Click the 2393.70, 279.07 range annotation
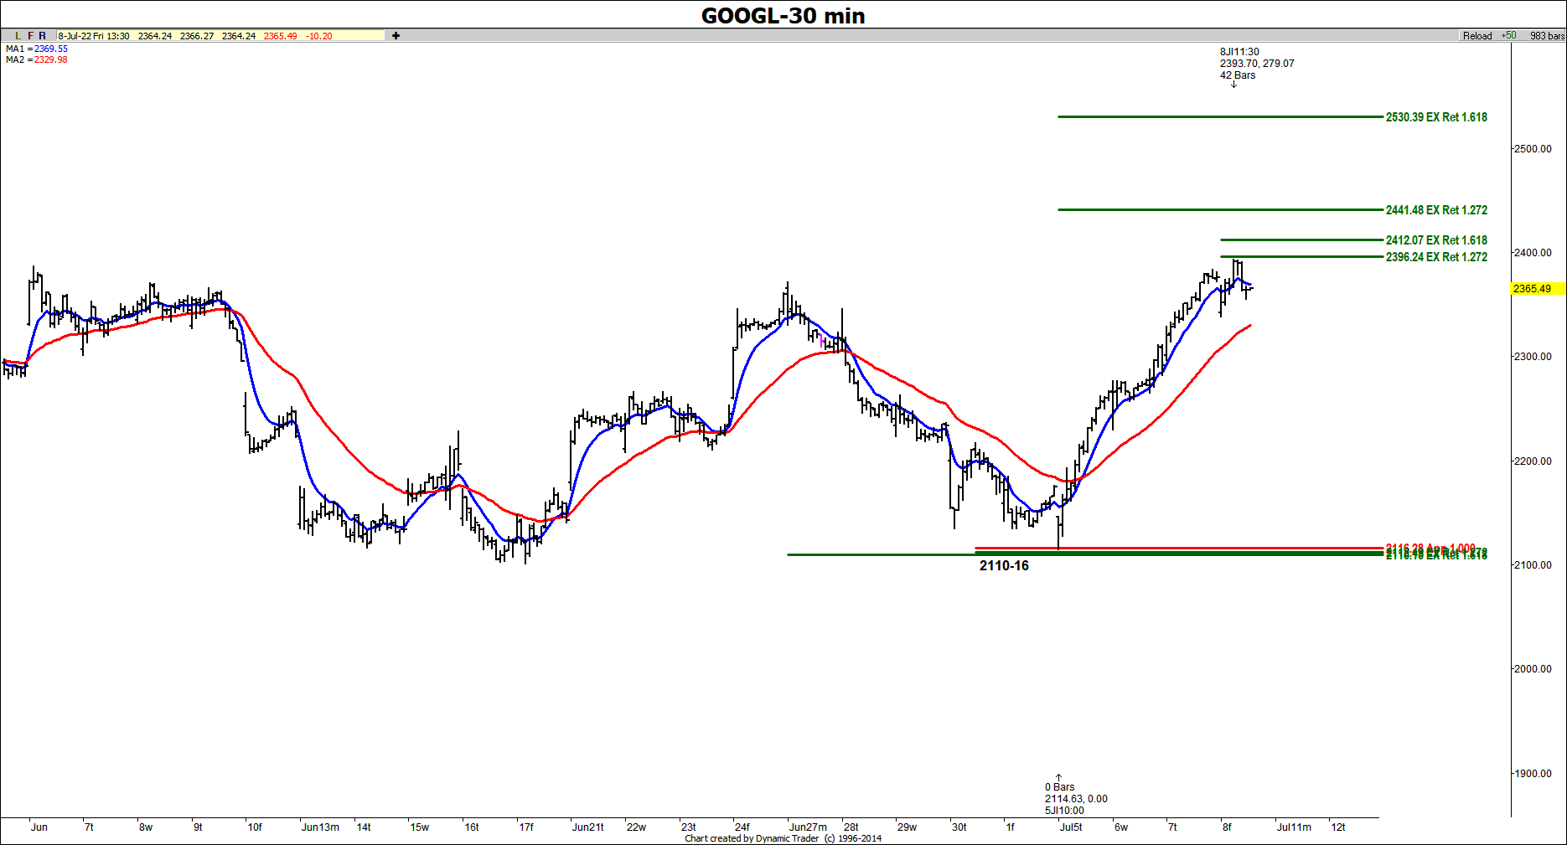 click(1257, 64)
